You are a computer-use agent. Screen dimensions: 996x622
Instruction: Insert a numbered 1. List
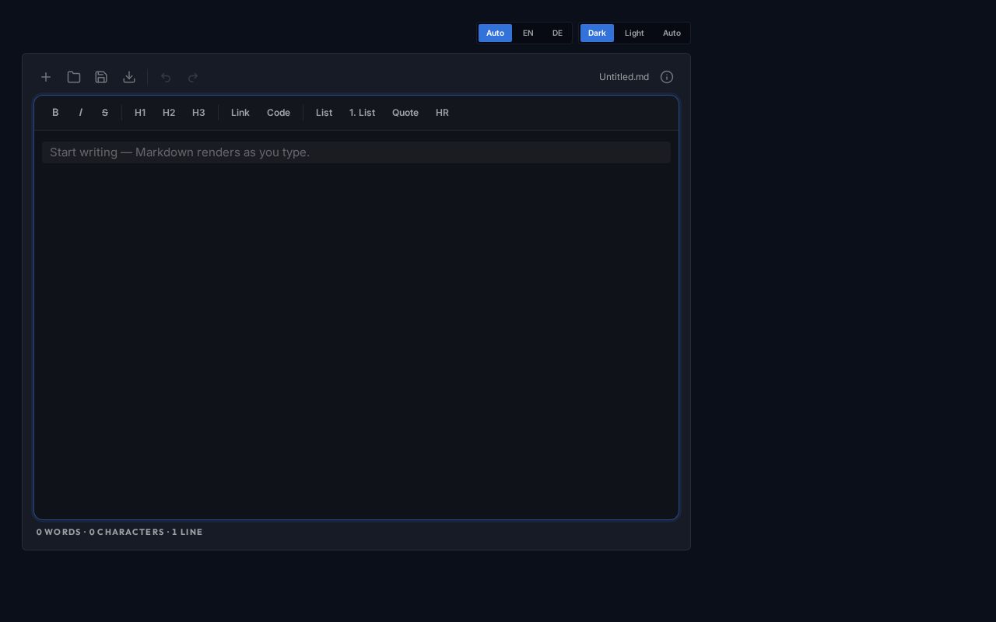[362, 113]
